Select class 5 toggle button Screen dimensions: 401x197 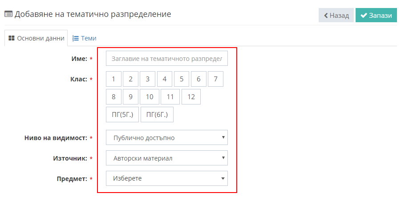182,79
